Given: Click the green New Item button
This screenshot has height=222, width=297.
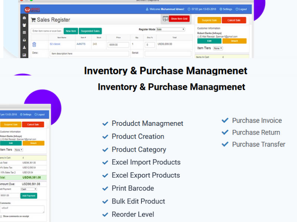Looking at the screenshot, I should click(71, 31).
